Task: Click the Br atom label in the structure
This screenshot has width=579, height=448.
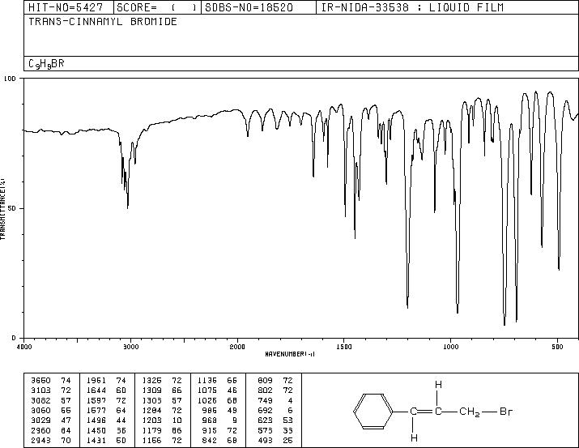Action: coord(506,411)
